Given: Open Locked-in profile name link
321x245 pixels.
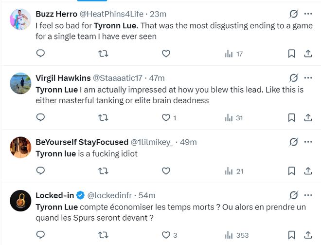Looking at the screenshot, I should [54, 195].
